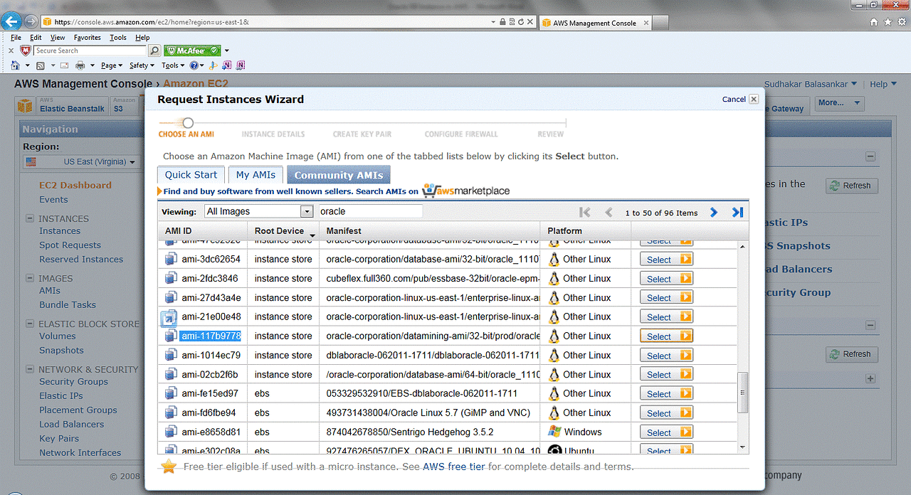Viewport: 911px width, 495px height.
Task: Open Key Pairs in navigation
Action: [x=59, y=439]
